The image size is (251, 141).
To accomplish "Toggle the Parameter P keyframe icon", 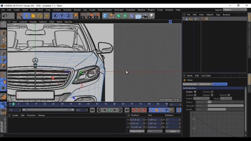I will tap(167, 110).
